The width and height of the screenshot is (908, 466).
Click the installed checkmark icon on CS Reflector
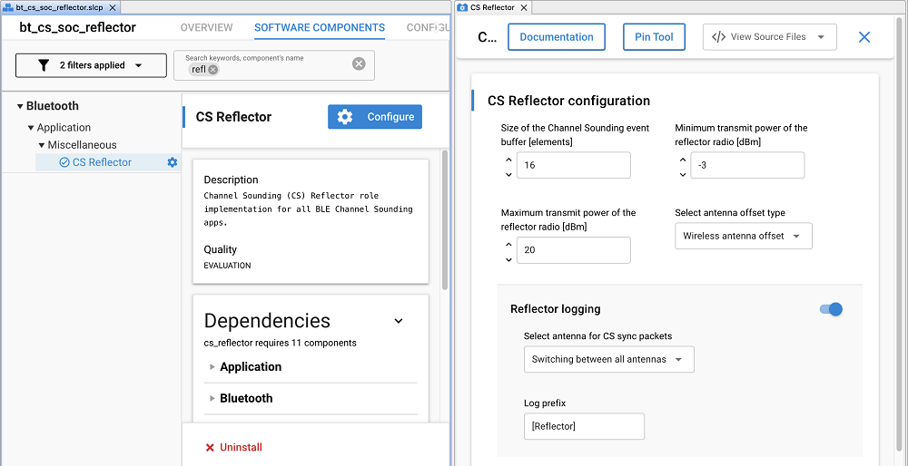[64, 162]
